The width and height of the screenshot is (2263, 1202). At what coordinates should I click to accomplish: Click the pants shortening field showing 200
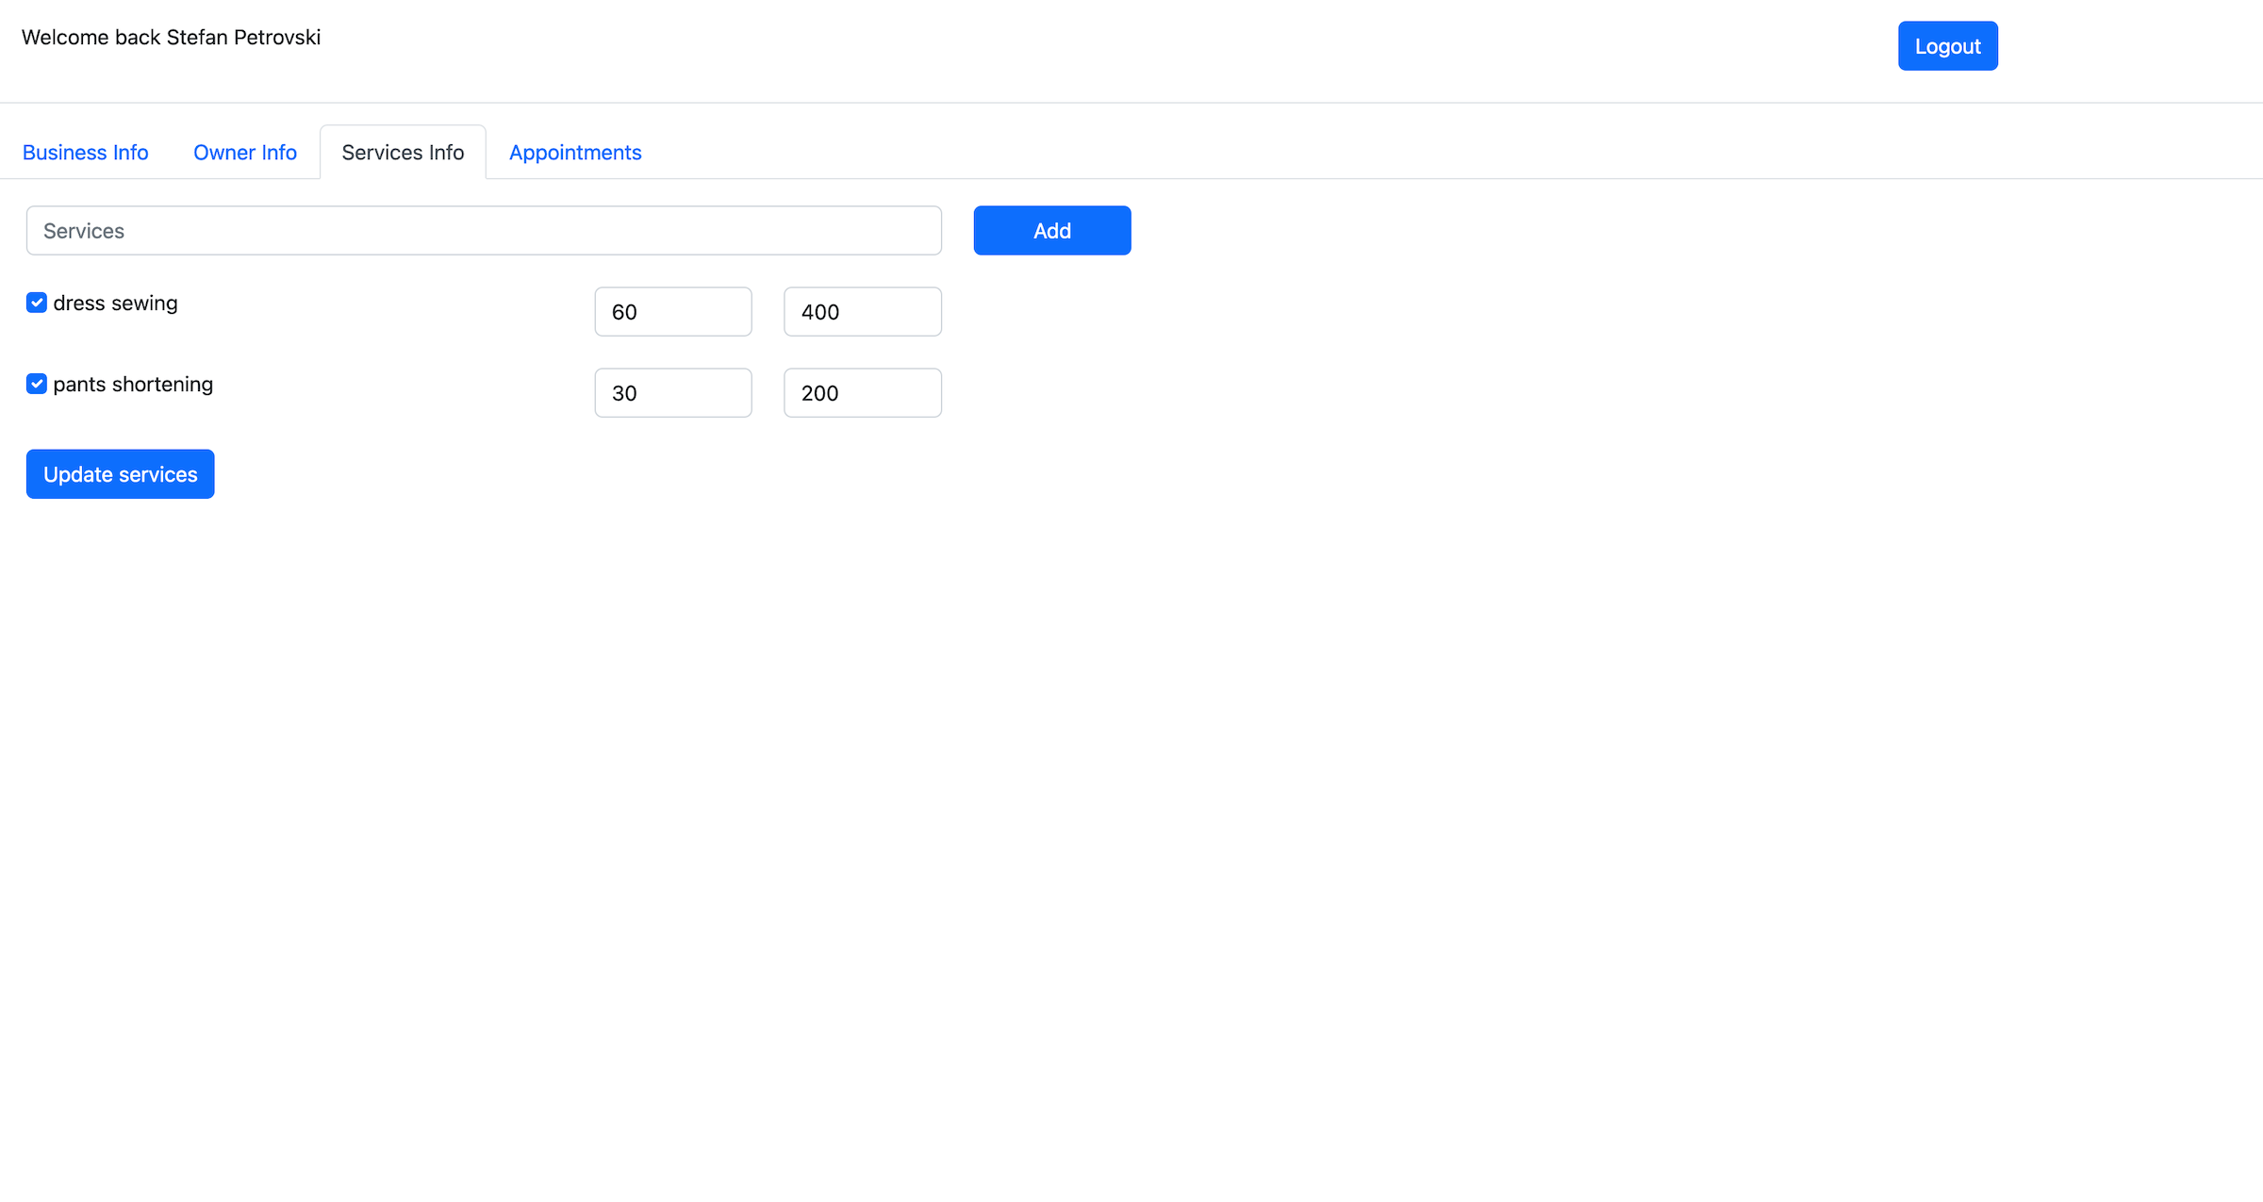pyautogui.click(x=862, y=393)
